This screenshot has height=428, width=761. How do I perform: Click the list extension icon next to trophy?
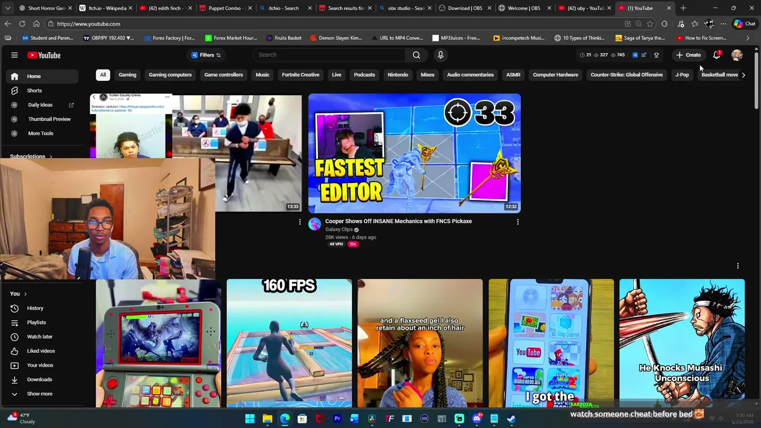click(x=644, y=55)
